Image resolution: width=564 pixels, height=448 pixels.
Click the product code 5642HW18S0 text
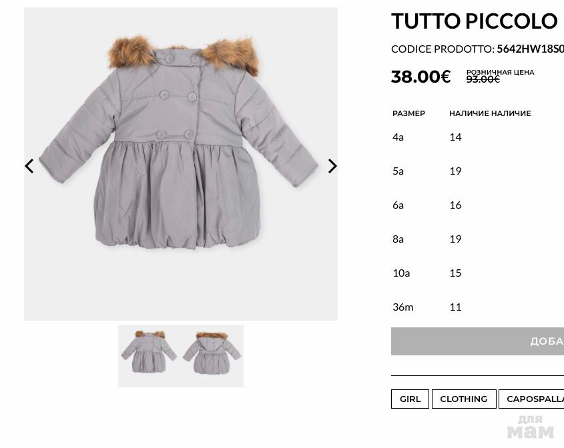(x=530, y=49)
